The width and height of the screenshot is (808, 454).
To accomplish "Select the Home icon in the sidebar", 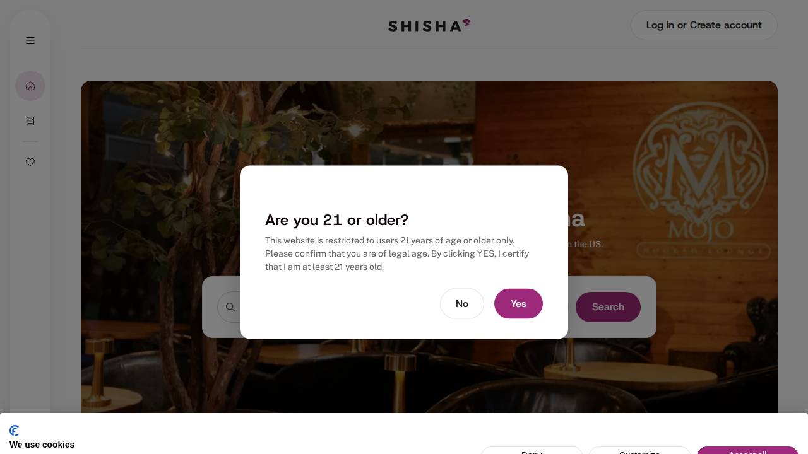I will click(30, 86).
